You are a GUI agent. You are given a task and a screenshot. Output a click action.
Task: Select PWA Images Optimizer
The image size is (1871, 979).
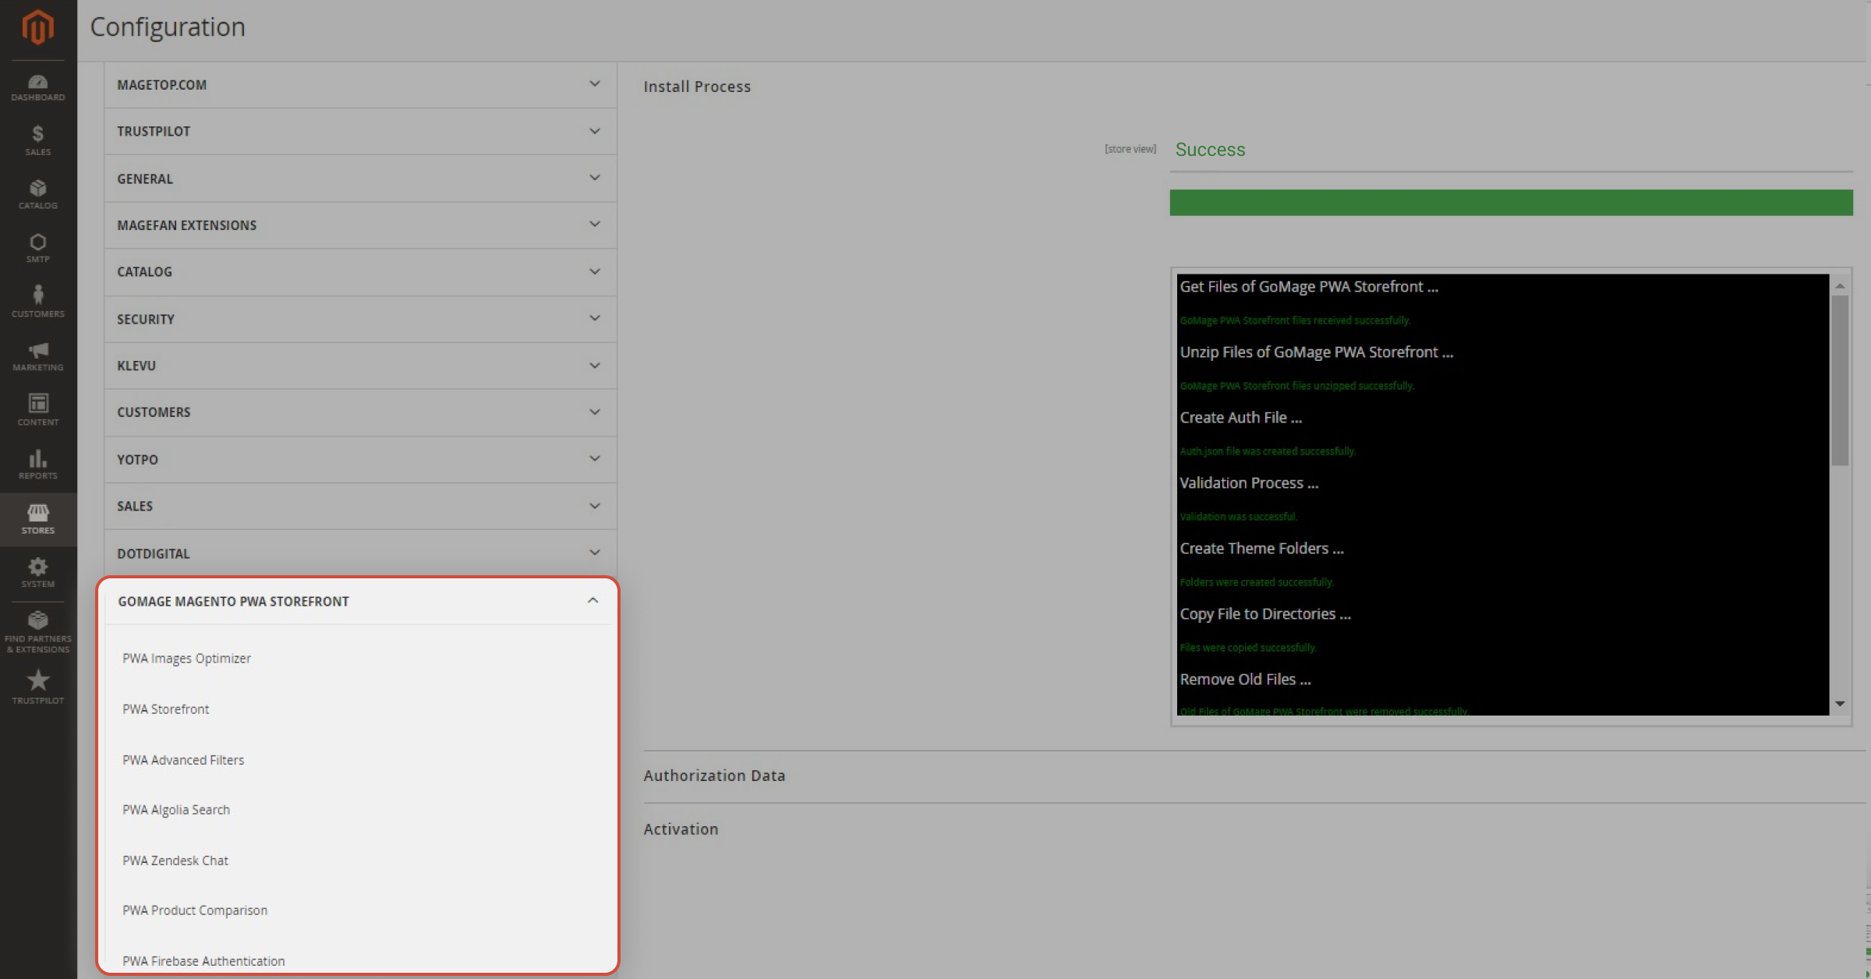click(186, 658)
